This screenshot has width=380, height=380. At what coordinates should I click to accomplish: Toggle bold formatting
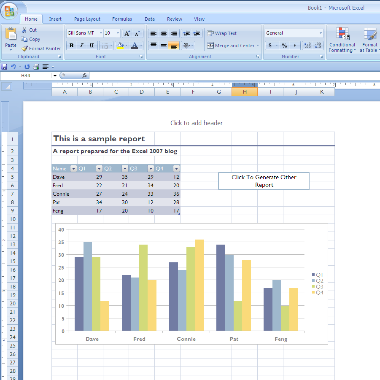[71, 46]
